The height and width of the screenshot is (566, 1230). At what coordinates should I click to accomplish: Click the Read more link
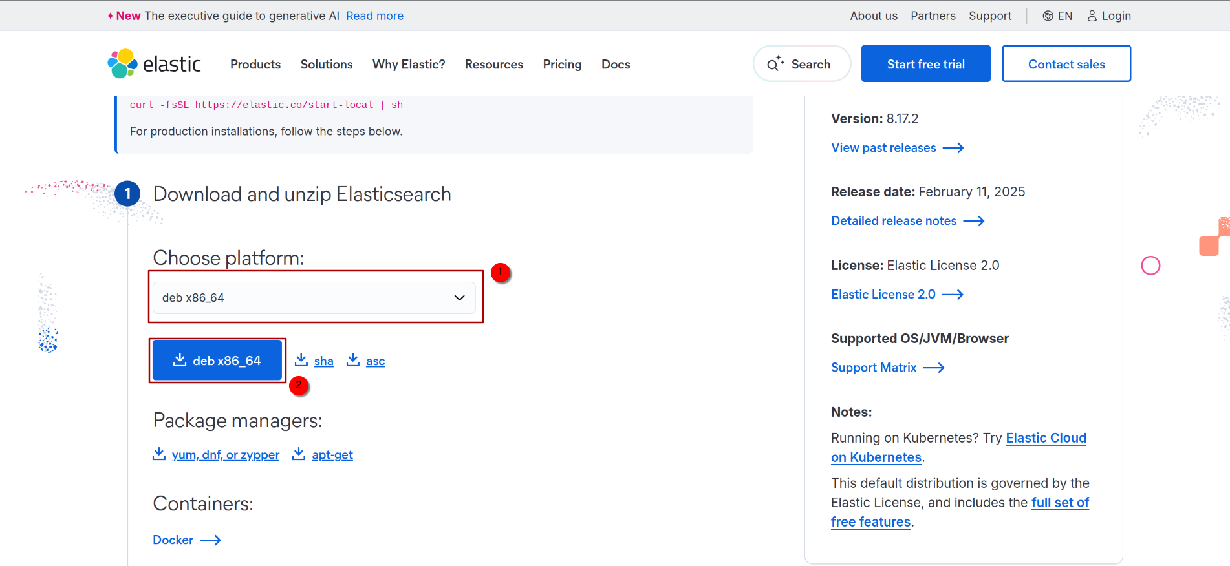(374, 16)
